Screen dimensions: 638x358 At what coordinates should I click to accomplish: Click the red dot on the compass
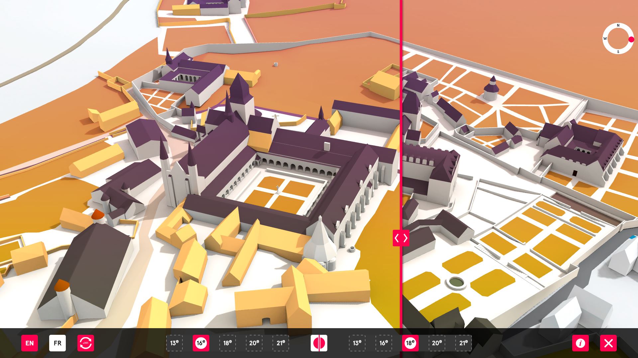[631, 39]
